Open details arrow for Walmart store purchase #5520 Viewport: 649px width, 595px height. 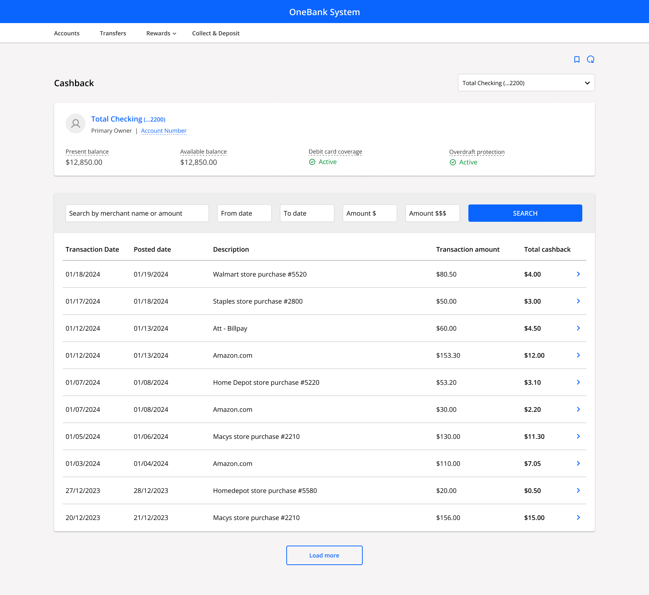(578, 274)
